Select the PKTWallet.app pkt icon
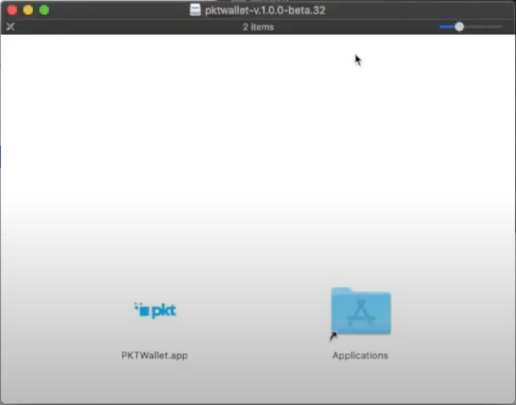Image resolution: width=516 pixels, height=405 pixels. pyautogui.click(x=156, y=311)
